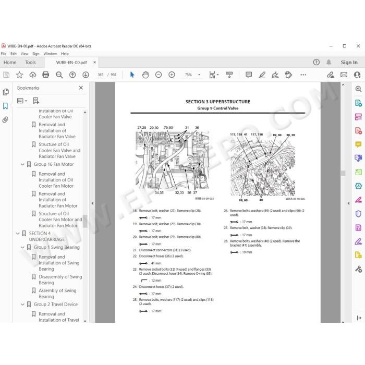Screen dimensions: 365x365
Task: Click the document vertical scrollbar thumb
Action: click(343, 173)
